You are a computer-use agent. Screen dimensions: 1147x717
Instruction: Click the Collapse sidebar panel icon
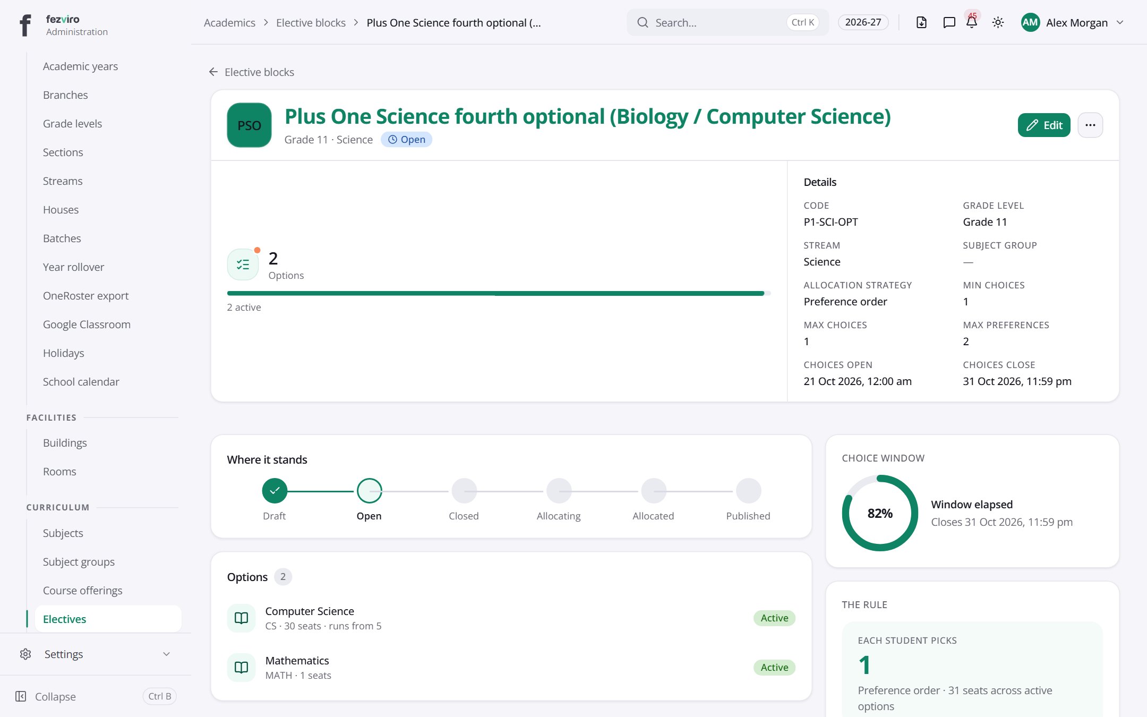coord(21,696)
